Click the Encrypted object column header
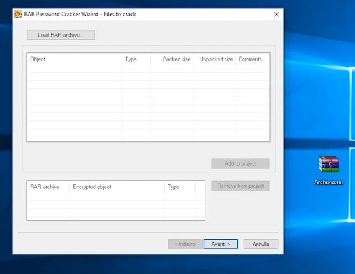 point(118,187)
